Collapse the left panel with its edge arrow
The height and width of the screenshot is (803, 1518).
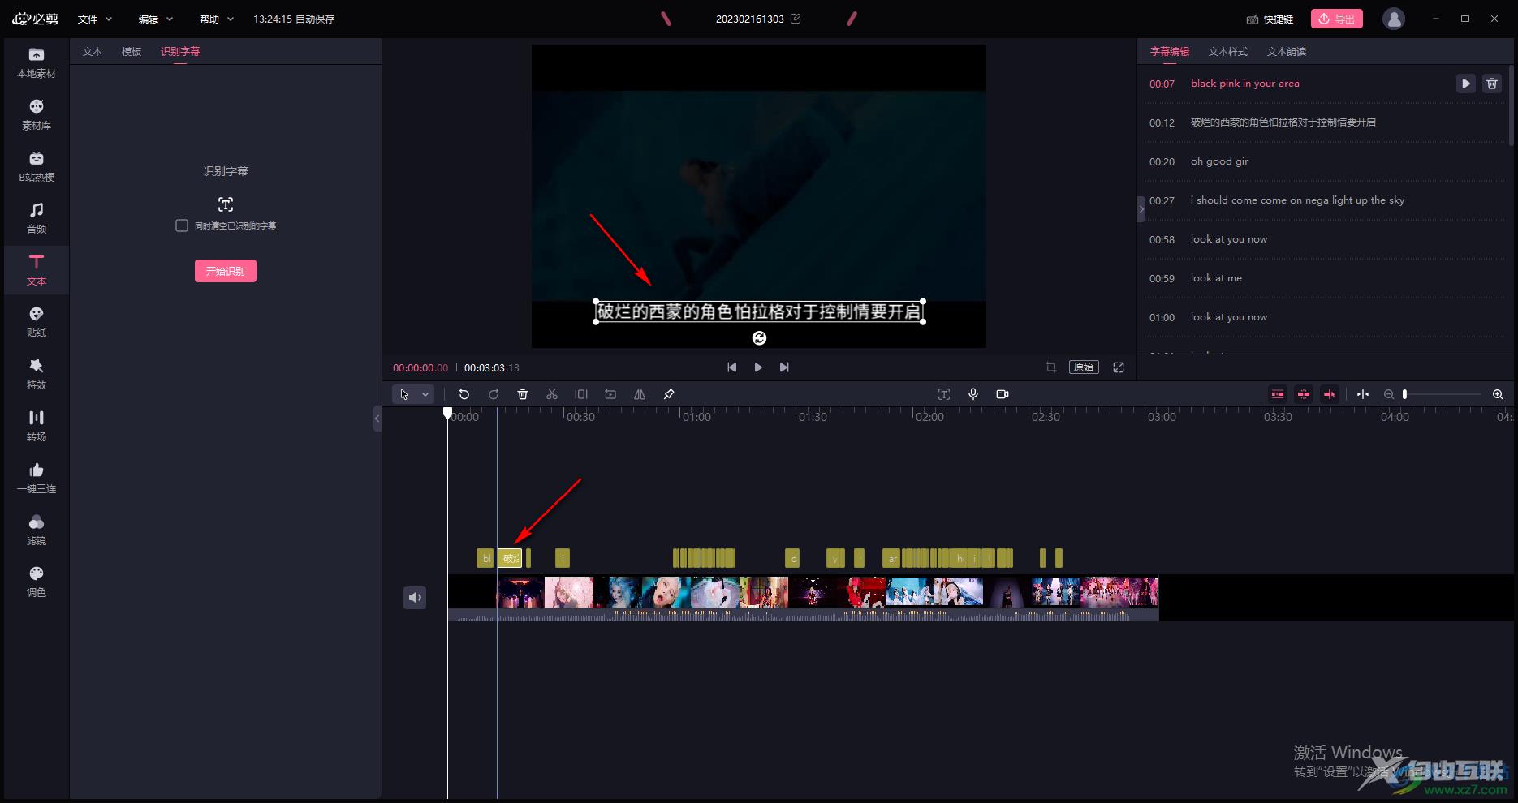[x=377, y=419]
